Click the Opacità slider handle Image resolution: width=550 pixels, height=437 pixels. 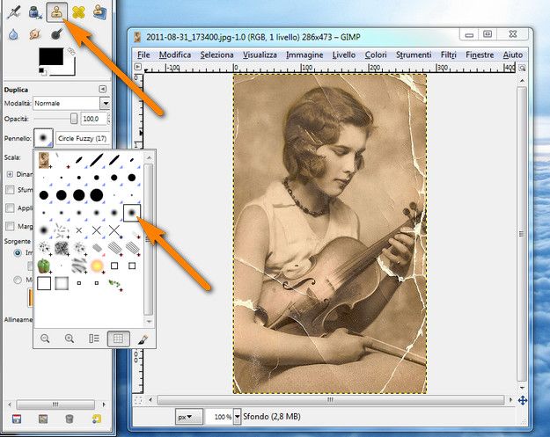[74, 119]
